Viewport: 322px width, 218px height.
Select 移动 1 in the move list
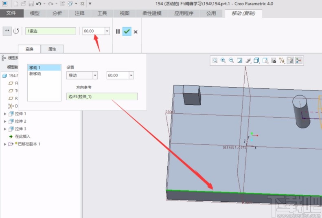(x=44, y=68)
